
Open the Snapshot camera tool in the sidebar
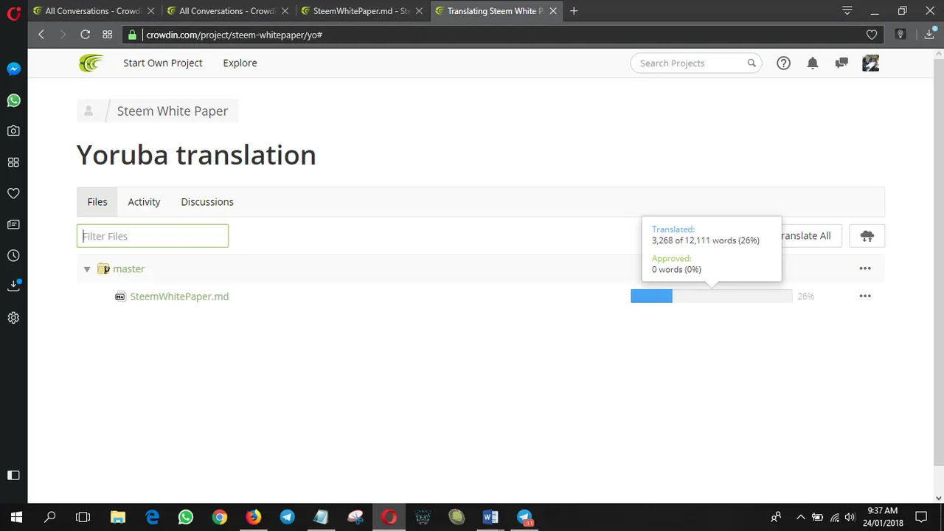13,131
